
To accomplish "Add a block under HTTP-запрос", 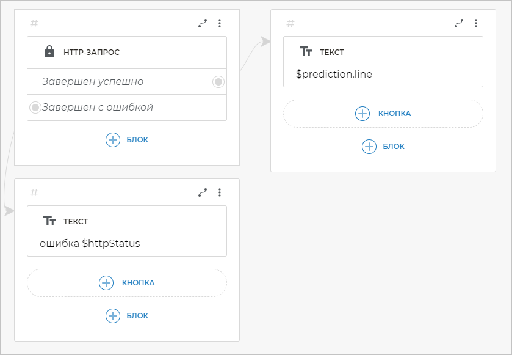I will tap(127, 140).
